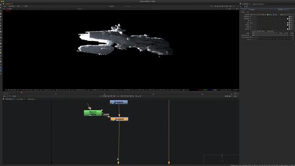Screen dimensions: 295x166
Task: Open the Properties panel tab
Action: click(x=245, y=4)
